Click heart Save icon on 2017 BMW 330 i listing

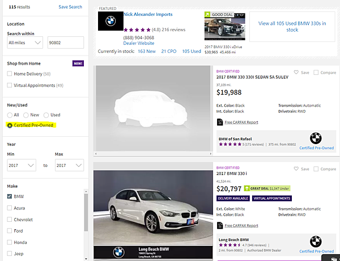[296, 169]
